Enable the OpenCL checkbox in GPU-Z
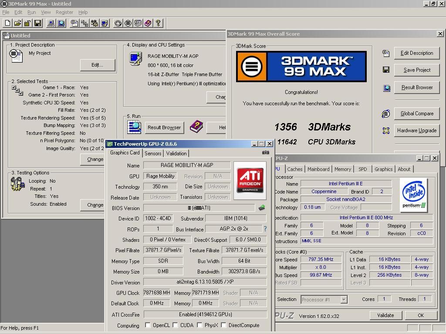This screenshot has width=446, height=334. coord(148,325)
